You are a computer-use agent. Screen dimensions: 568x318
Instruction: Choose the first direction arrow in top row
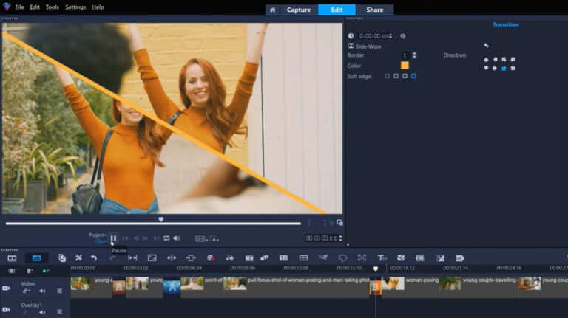(486, 60)
